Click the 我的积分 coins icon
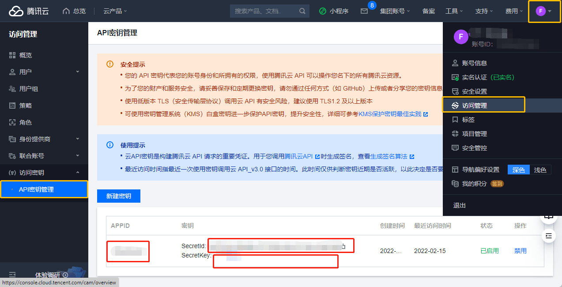The image size is (562, 287). [455, 184]
